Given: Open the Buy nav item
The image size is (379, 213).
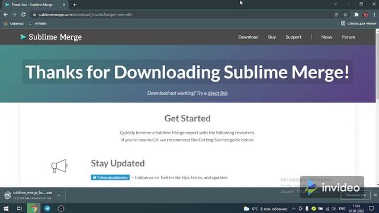Looking at the screenshot, I should point(272,37).
